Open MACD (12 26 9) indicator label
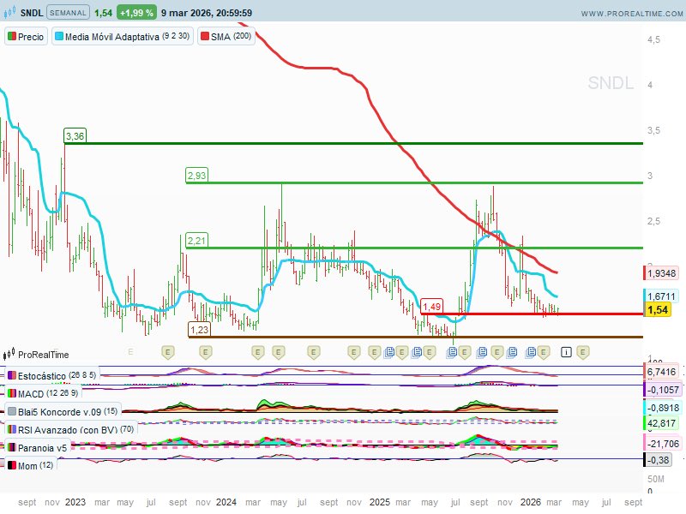The width and height of the screenshot is (686, 514). 43,393
